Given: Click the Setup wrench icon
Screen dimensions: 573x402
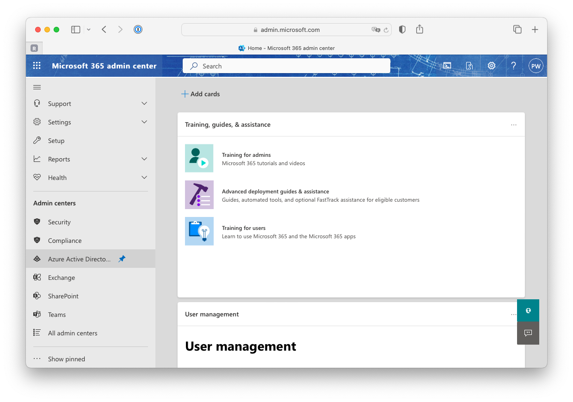Looking at the screenshot, I should 37,141.
